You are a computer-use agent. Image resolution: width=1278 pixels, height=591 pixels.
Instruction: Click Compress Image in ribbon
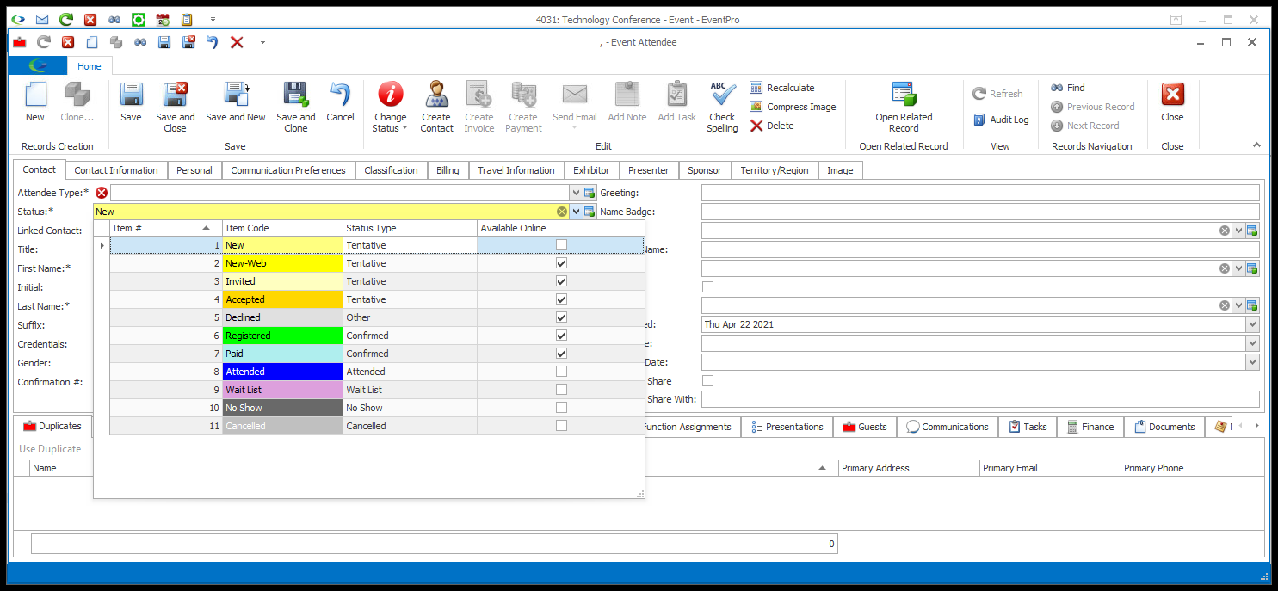click(x=793, y=107)
